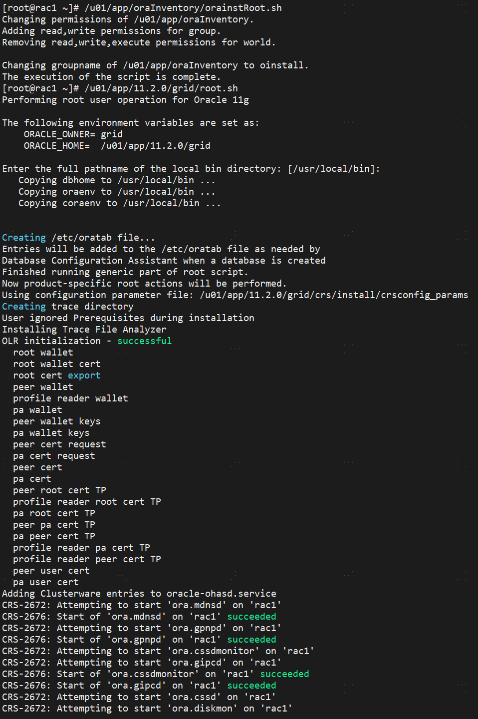Click 'succeeded' on the ora.mdnsd line

251,617
